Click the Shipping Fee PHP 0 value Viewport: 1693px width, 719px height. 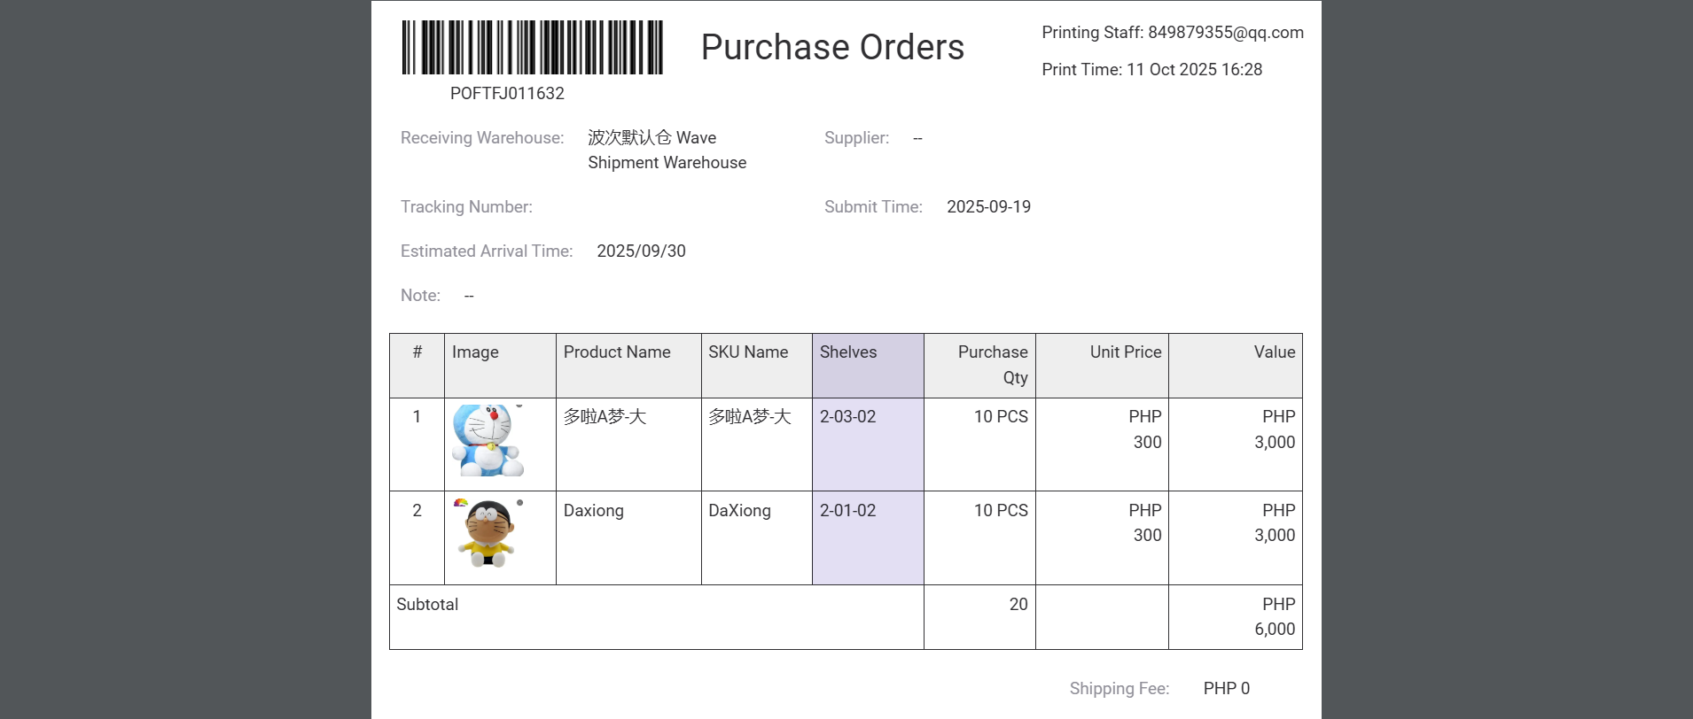click(x=1226, y=689)
